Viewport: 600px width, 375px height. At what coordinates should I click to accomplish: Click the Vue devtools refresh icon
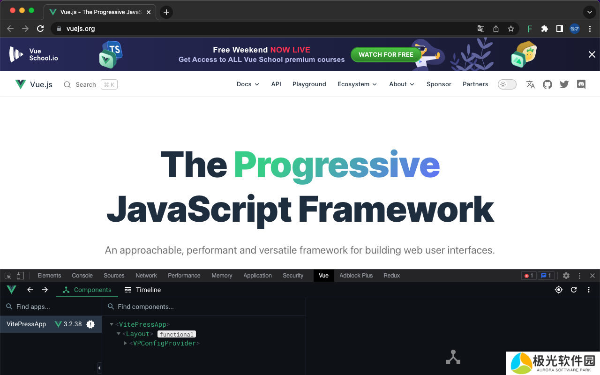573,290
